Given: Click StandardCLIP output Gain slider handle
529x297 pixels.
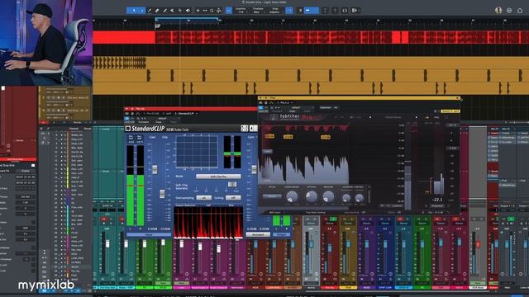Looking at the screenshot, I should coord(254,169).
